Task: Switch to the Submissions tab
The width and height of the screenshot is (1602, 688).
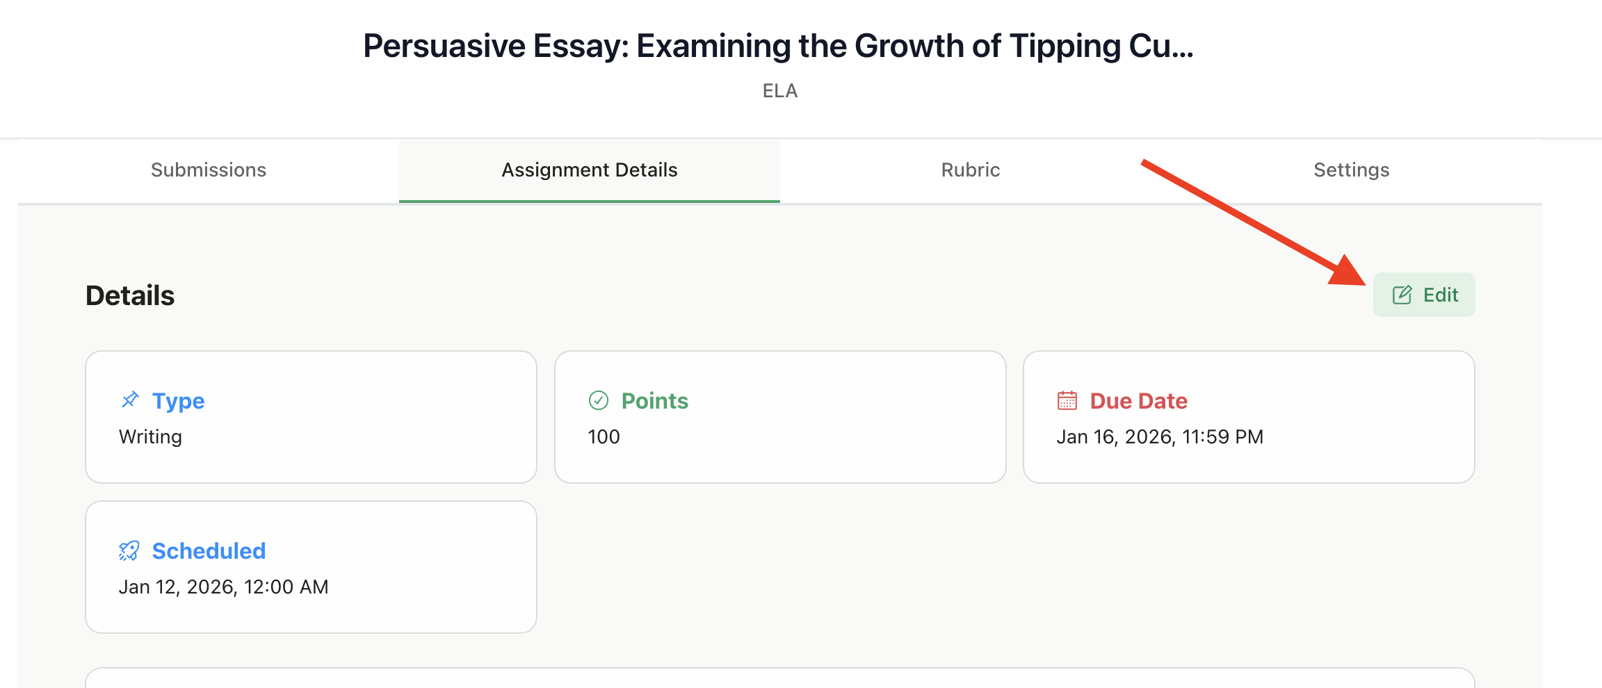Action: (x=208, y=170)
